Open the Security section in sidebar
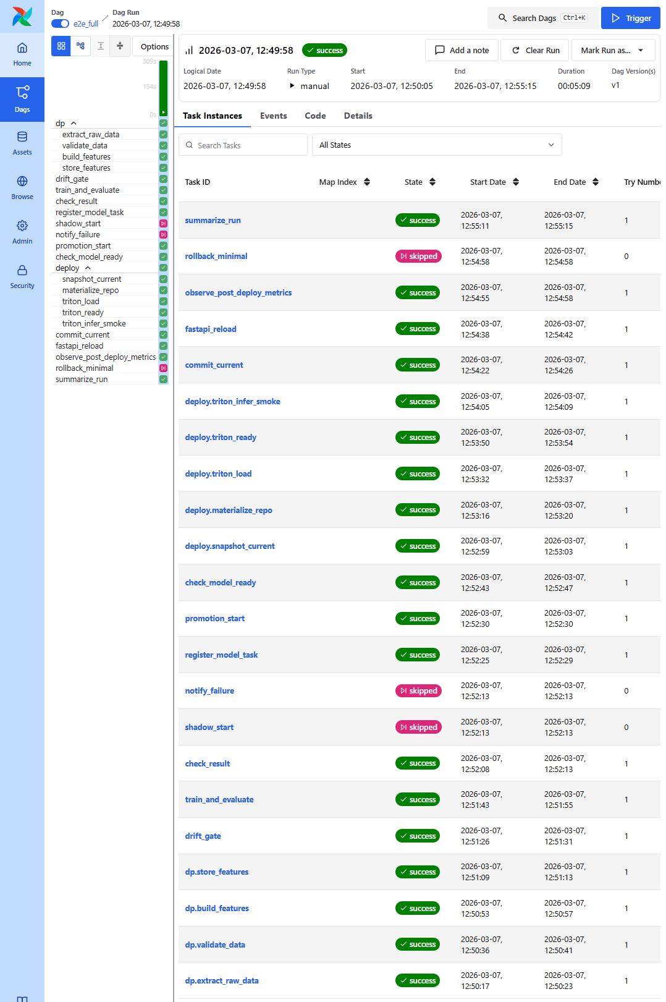This screenshot has width=666, height=1002. tap(22, 276)
